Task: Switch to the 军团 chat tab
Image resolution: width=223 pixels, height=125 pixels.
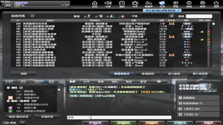Action: click(101, 82)
